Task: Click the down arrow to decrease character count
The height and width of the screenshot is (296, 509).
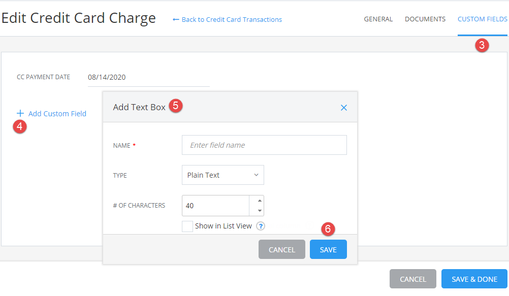Action: pos(259,210)
